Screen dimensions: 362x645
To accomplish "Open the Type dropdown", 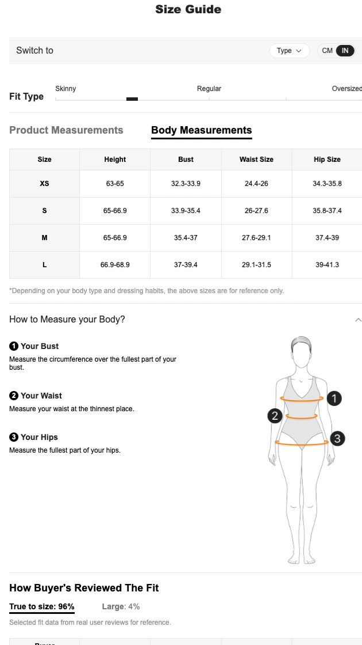I will tap(289, 51).
